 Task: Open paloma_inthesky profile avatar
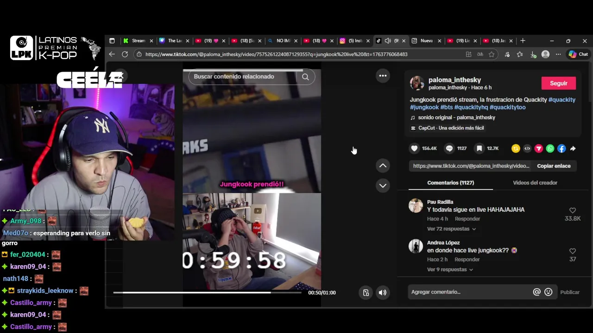pos(417,83)
